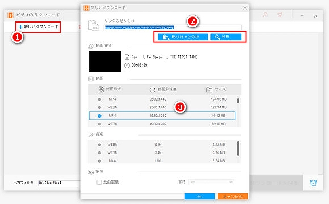Click the URL paste document icon
329x204 pixels.
(x=94, y=25)
